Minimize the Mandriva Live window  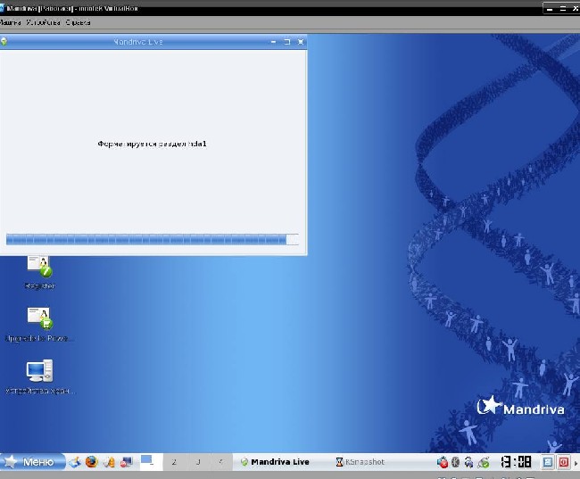point(273,42)
